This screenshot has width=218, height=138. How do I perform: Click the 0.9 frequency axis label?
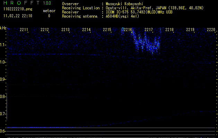click(3, 79)
